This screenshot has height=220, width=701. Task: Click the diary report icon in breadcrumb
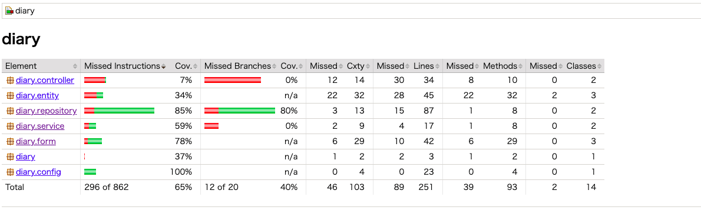click(x=9, y=11)
